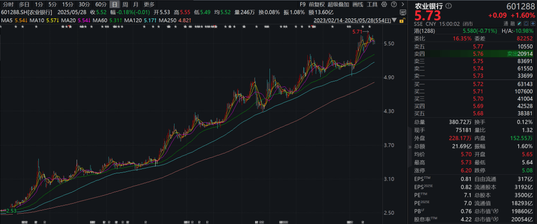Switch to the 分时 tab

pos(8,4)
